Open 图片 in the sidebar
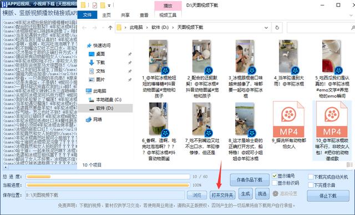Screen dimensions: 355x215 click(100, 79)
